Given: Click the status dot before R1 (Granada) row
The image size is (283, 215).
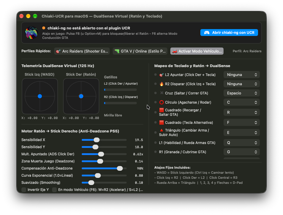Looking at the screenshot, I should [155, 152].
